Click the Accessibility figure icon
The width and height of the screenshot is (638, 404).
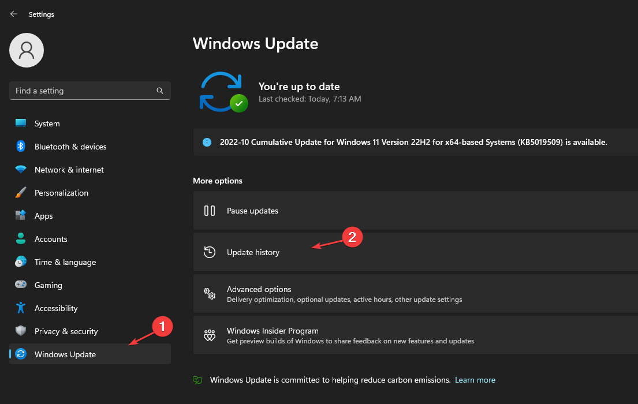(x=21, y=308)
